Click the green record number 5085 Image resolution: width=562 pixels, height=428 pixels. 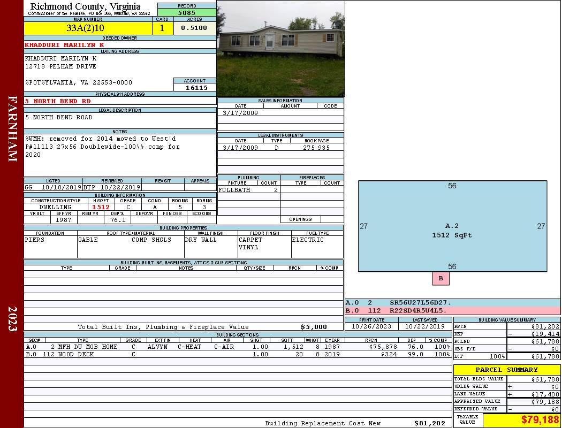coord(187,12)
